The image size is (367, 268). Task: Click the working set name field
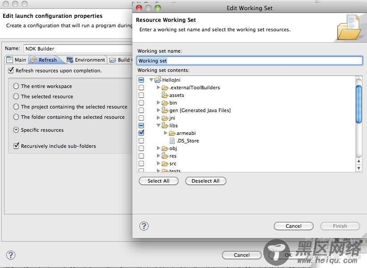(249, 61)
